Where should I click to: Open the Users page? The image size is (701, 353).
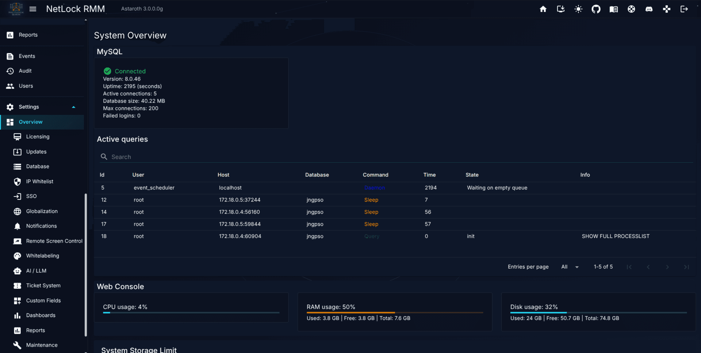pos(42,86)
